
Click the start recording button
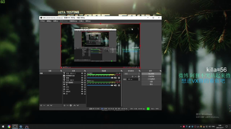151,76
